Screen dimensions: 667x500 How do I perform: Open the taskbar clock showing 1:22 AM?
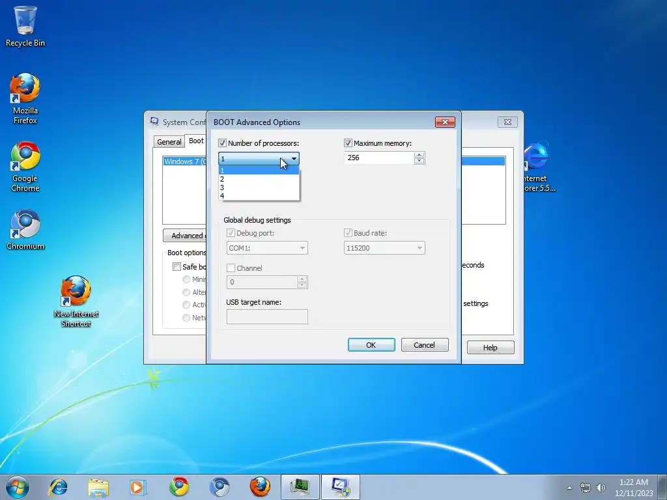coord(633,487)
